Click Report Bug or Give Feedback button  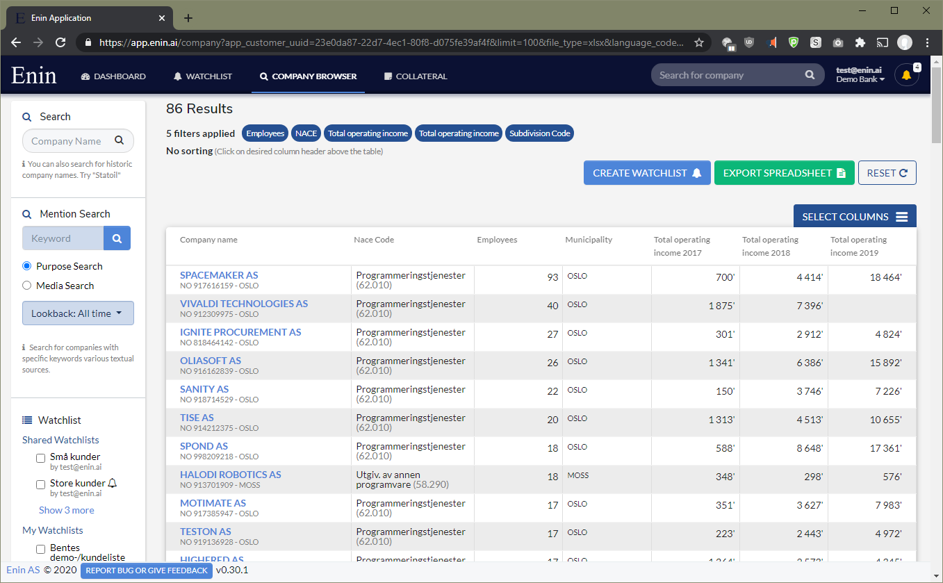[x=147, y=570]
